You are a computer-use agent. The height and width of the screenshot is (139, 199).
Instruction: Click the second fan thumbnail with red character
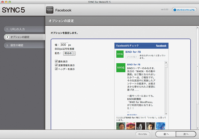pos(131,126)
